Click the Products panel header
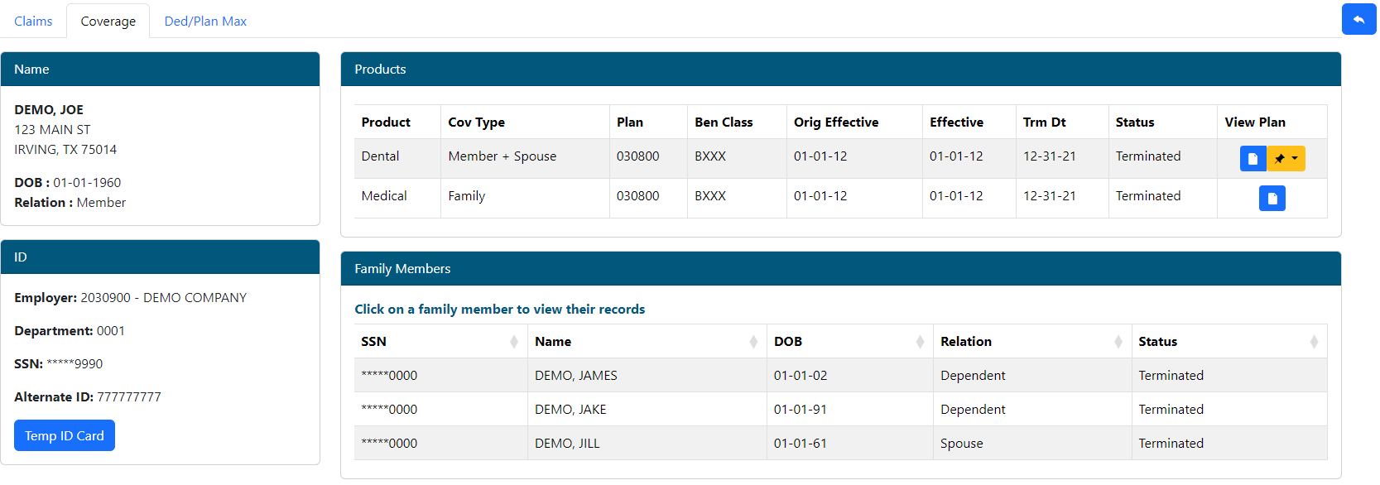Image resolution: width=1380 pixels, height=485 pixels. [x=840, y=70]
